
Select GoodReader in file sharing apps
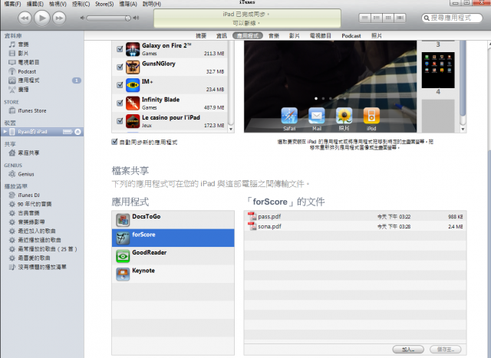pos(173,256)
